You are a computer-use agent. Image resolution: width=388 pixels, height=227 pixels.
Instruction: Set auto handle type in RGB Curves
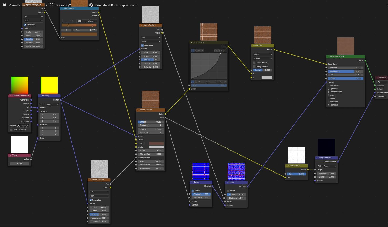coord(193,82)
